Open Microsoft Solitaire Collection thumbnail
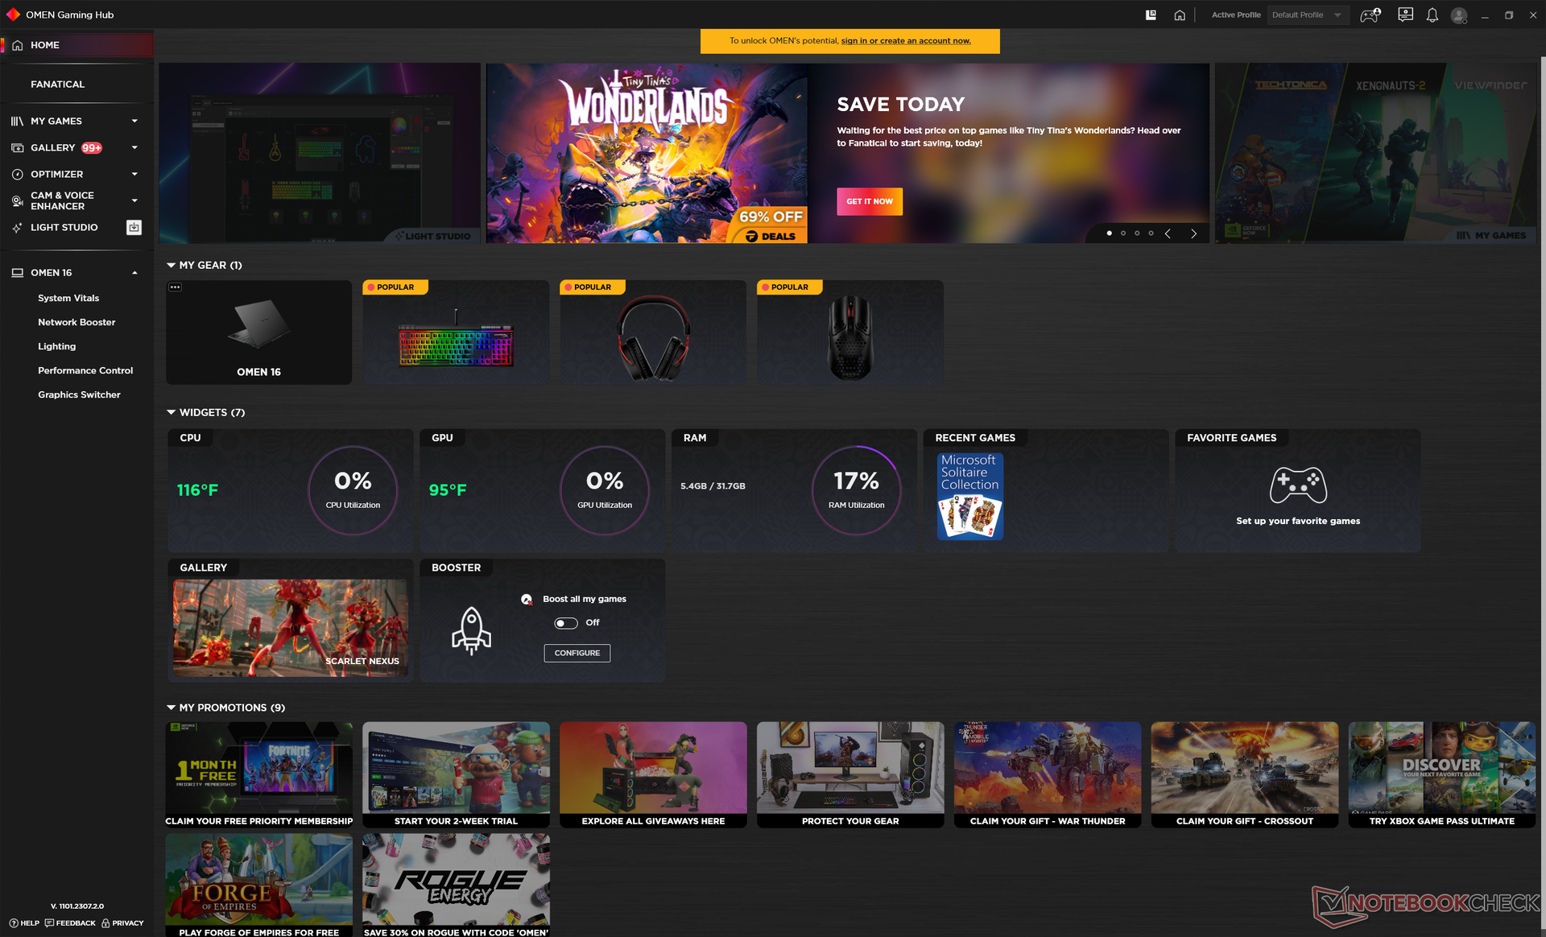This screenshot has height=937, width=1546. coord(969,496)
